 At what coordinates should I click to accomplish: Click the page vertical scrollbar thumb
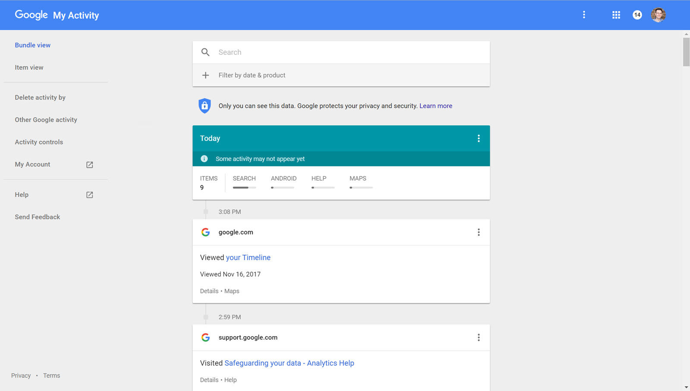click(x=686, y=52)
